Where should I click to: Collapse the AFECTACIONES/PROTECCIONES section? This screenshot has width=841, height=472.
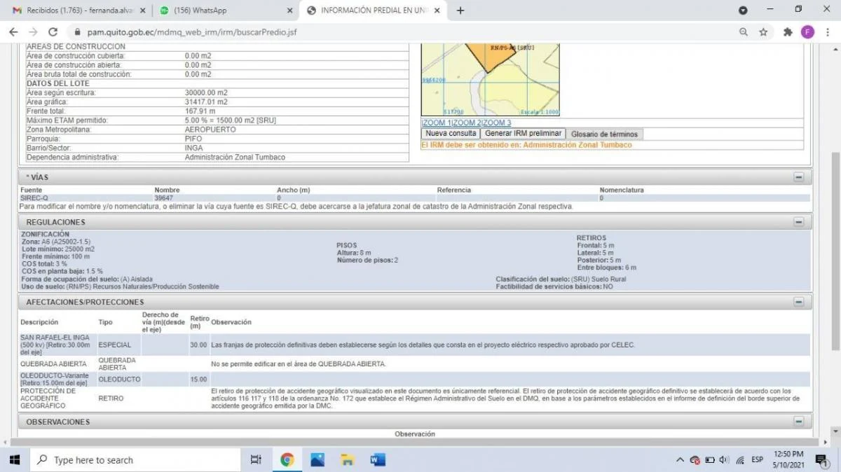[798, 302]
